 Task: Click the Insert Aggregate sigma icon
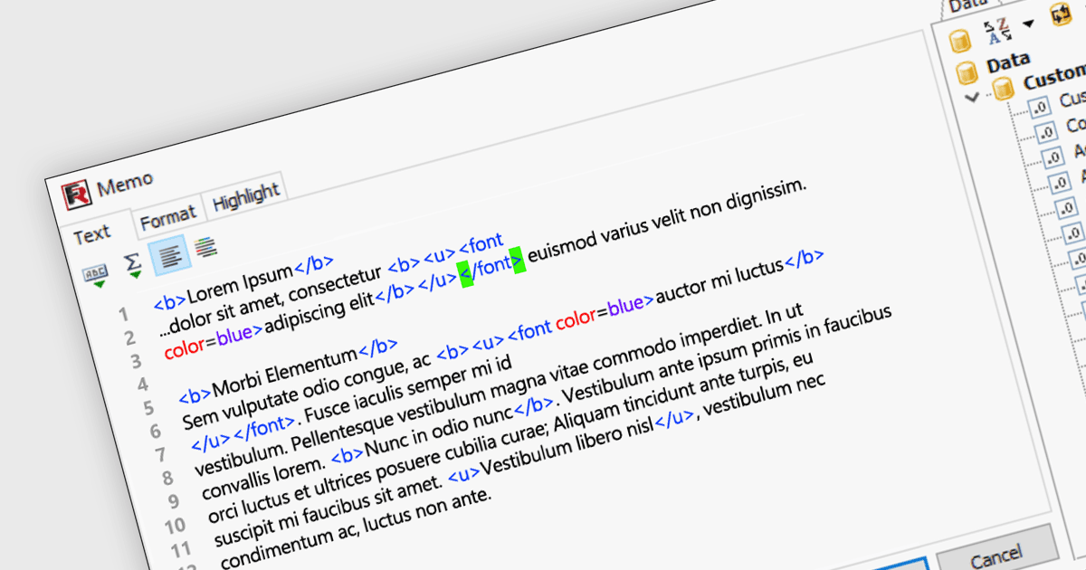[x=133, y=266]
